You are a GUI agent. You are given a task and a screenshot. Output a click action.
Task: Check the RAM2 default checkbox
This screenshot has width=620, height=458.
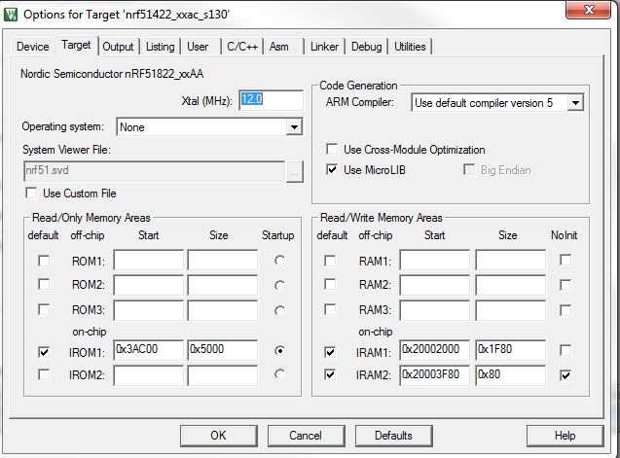point(330,285)
